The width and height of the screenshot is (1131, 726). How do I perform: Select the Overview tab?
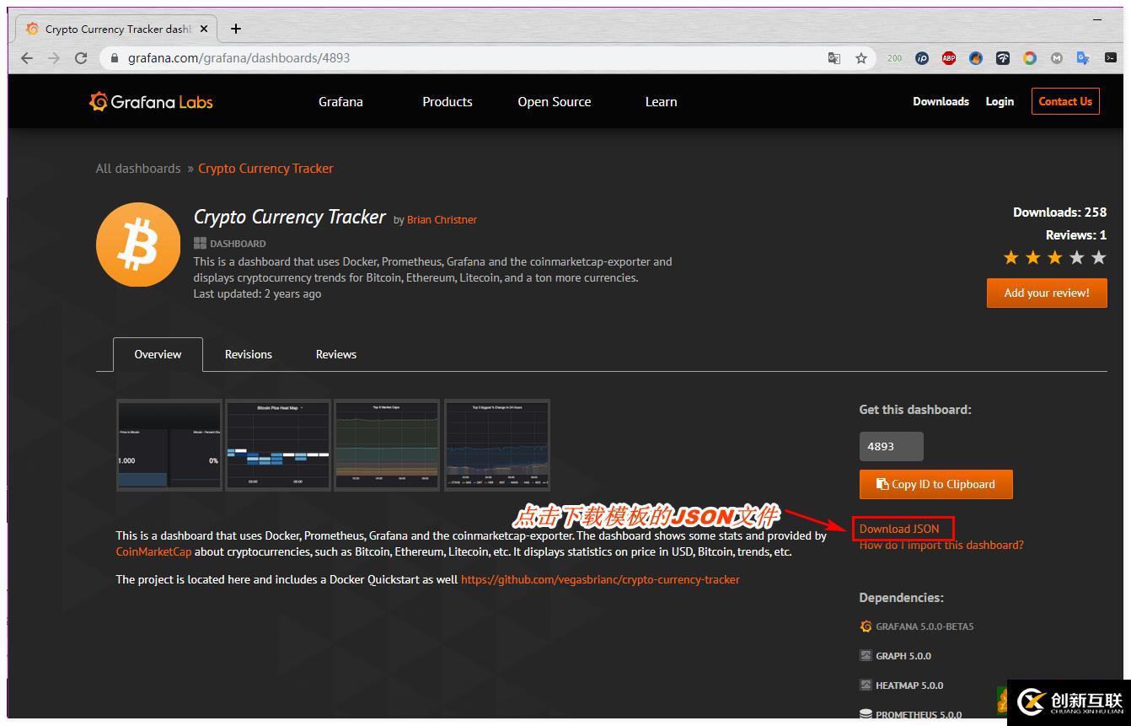point(158,354)
